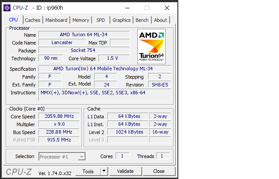
Task: Click the Ver. 1.74.0.x32 version text
Action: tap(55, 173)
